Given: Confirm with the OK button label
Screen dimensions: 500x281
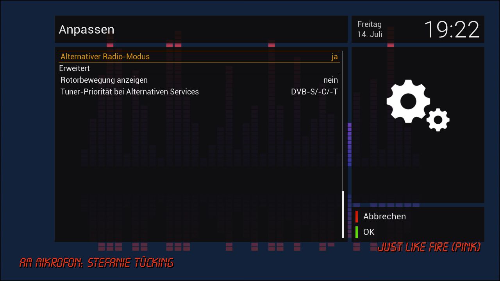Looking at the screenshot, I should 369,232.
